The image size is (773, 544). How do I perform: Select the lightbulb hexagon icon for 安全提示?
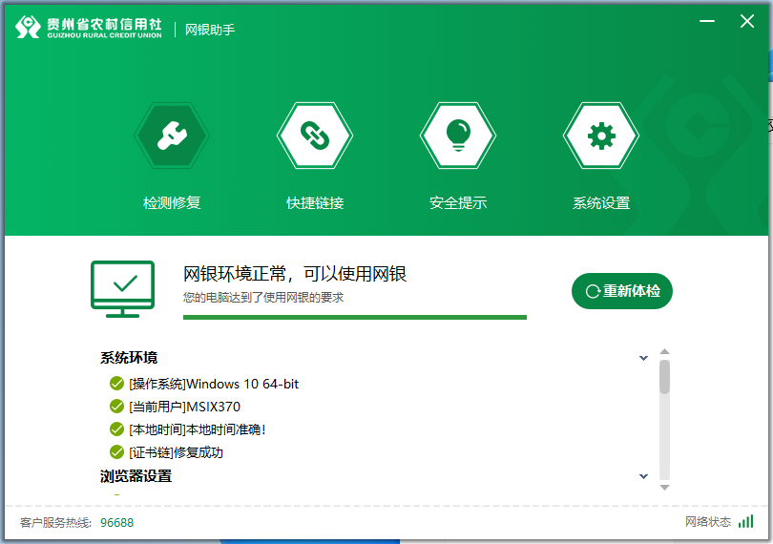tap(458, 136)
